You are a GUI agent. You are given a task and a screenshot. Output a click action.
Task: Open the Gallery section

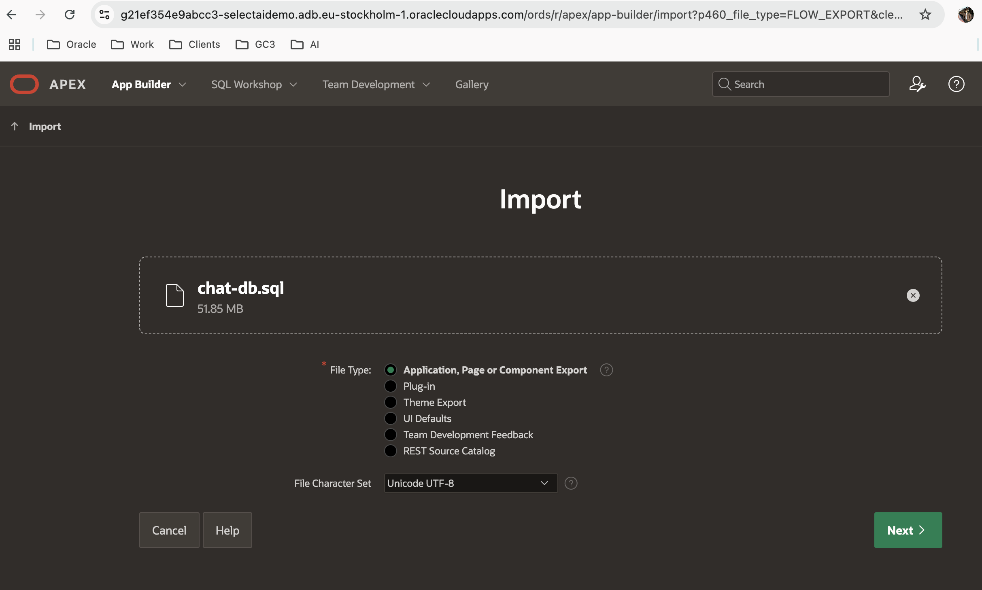pos(471,84)
